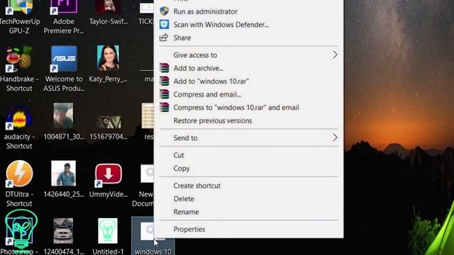Click the Run as administrator shield icon
Viewport: 454px width, 255px height.
click(x=164, y=11)
